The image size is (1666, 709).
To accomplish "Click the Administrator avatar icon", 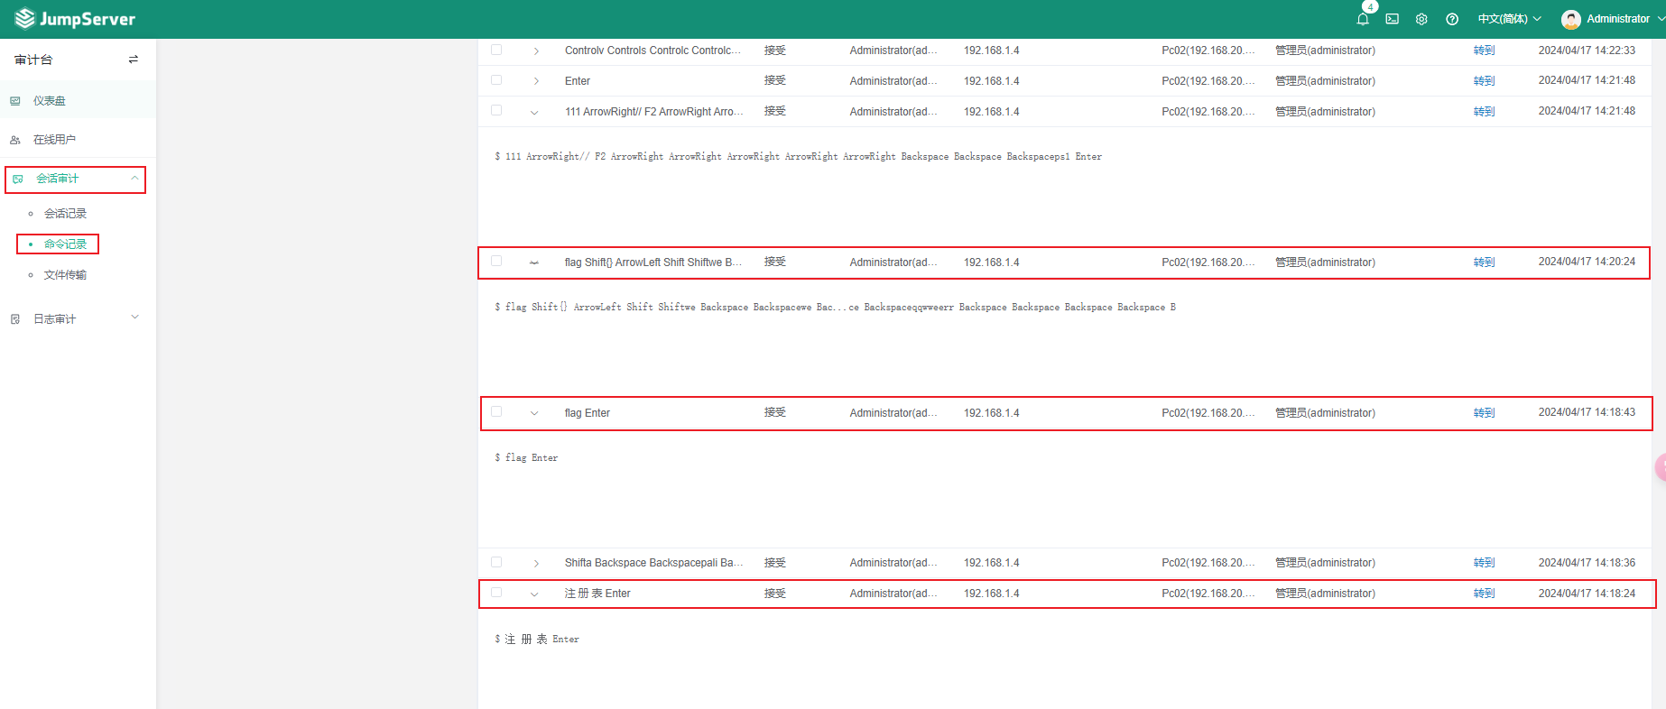I will [1571, 19].
